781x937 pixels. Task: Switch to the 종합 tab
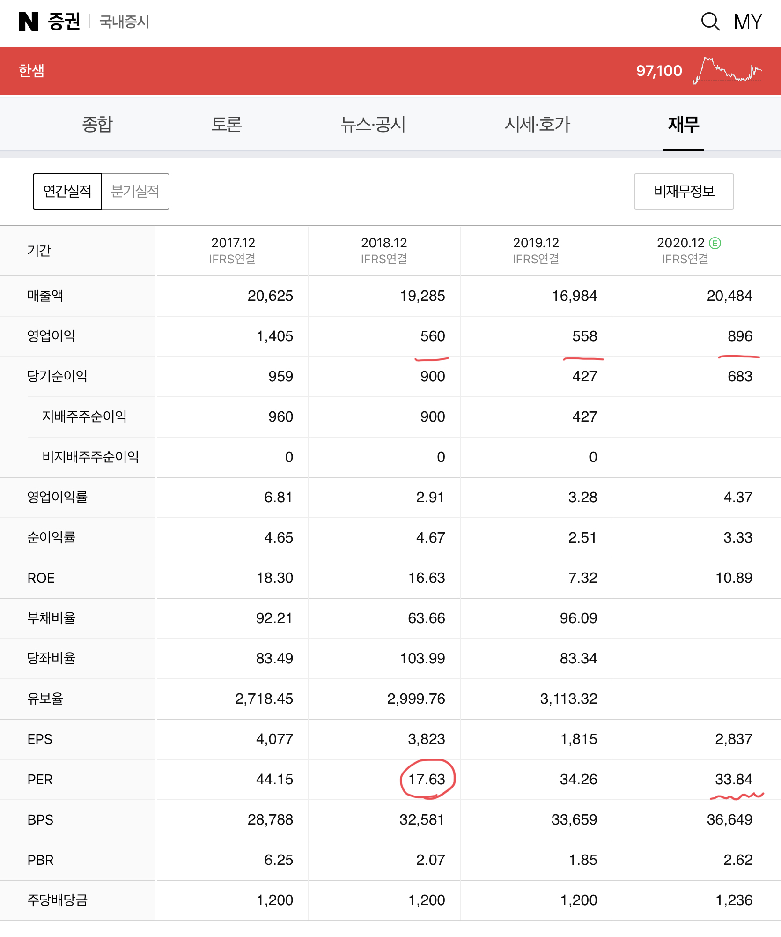tap(97, 124)
